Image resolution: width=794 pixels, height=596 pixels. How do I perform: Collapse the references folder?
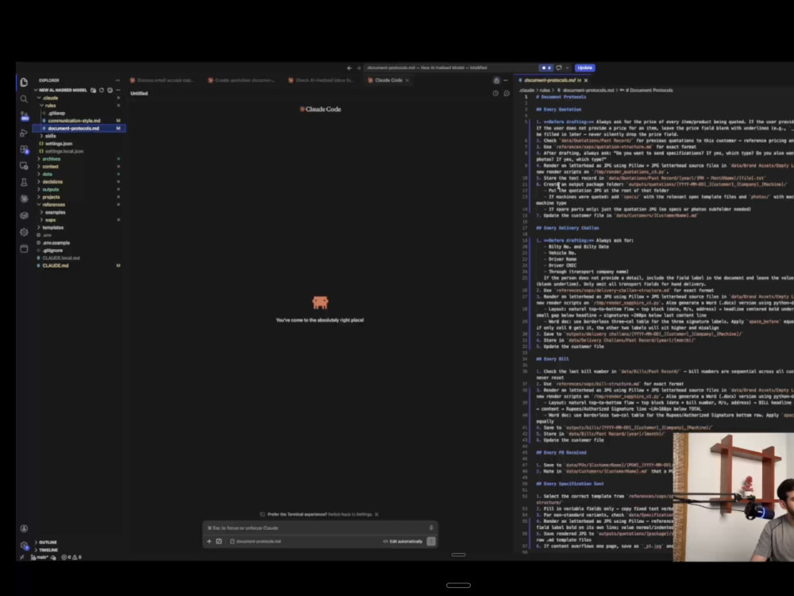[x=54, y=204]
